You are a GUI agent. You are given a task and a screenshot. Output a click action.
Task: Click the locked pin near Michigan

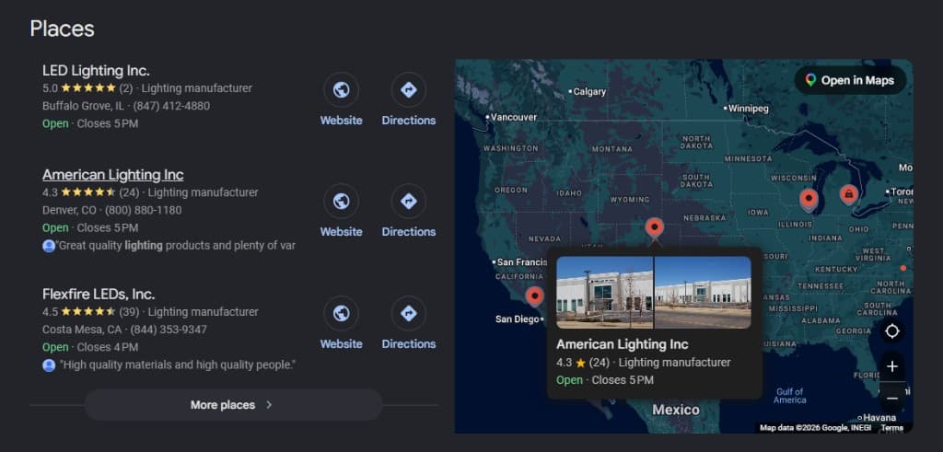coord(848,194)
